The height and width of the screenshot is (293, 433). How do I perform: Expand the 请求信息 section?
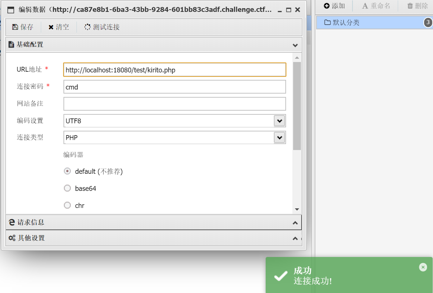pyautogui.click(x=154, y=222)
